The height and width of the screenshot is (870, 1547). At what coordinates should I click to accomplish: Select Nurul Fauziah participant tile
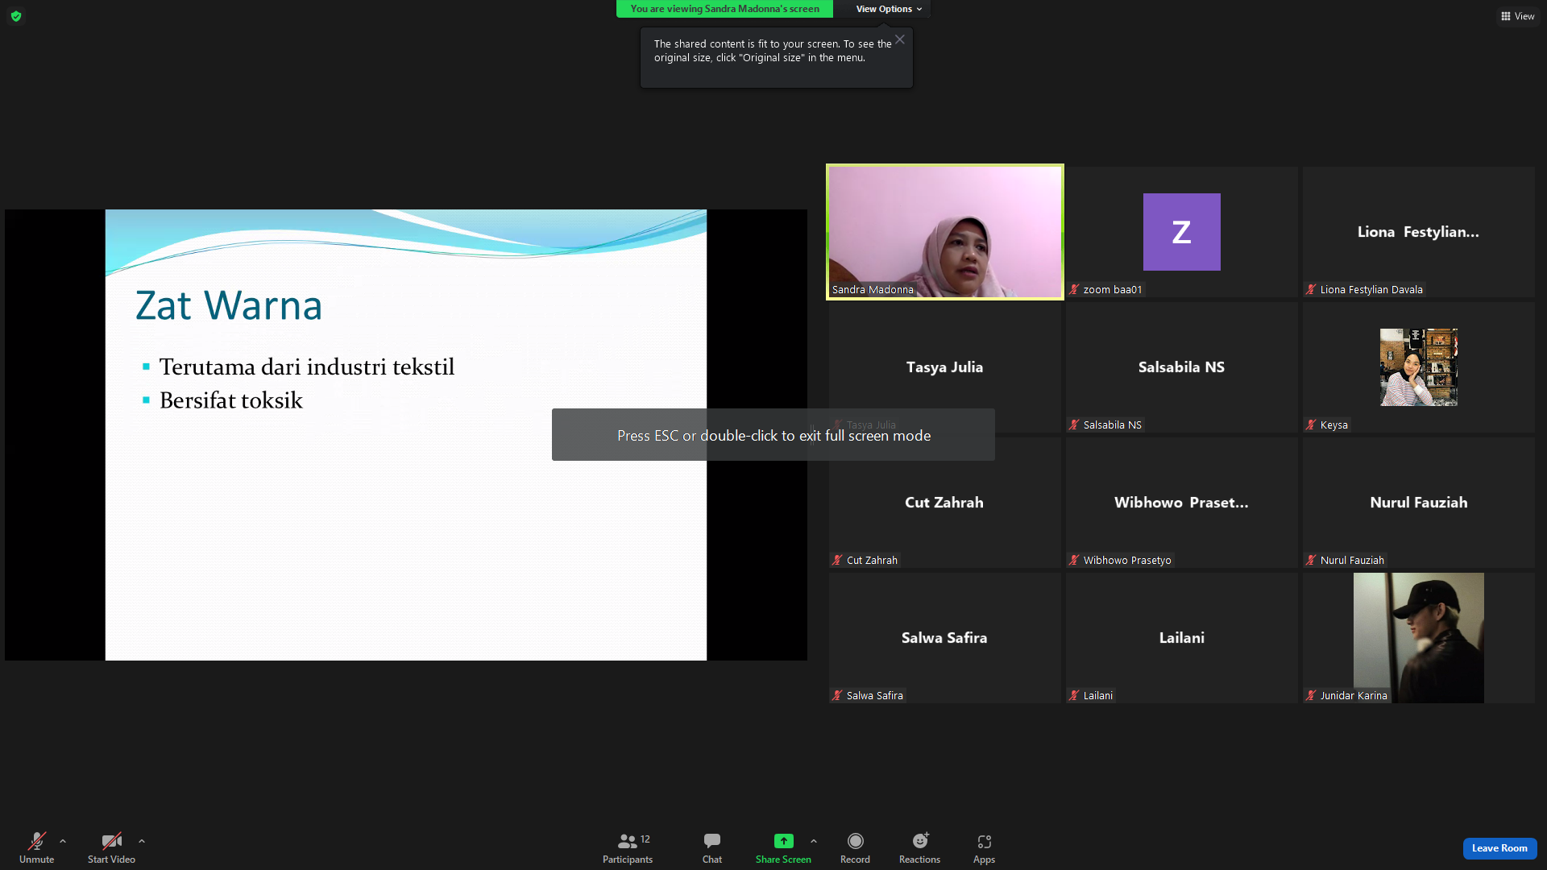[1418, 503]
